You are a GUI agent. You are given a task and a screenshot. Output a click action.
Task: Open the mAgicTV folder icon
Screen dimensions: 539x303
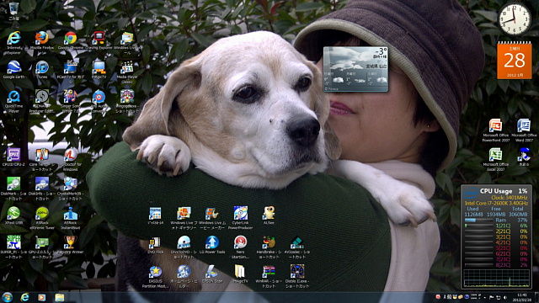[x=240, y=274]
